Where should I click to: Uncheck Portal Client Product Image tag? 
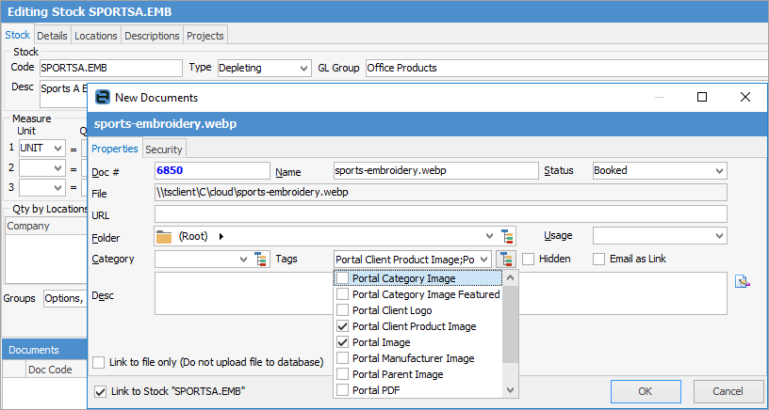click(342, 326)
